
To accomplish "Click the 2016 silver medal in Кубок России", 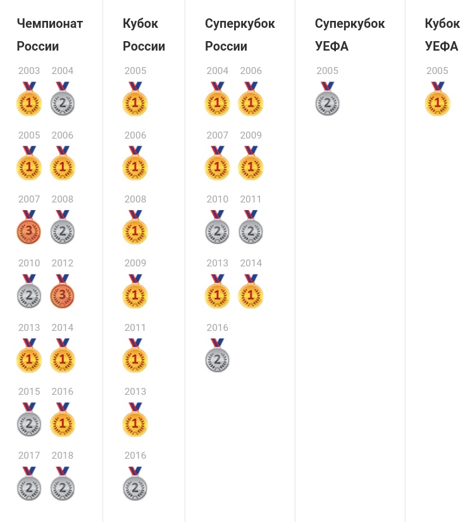I will 135,483.
